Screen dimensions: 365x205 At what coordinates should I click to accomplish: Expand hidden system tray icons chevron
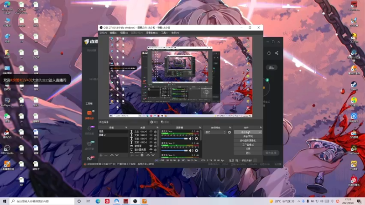pos(299,201)
